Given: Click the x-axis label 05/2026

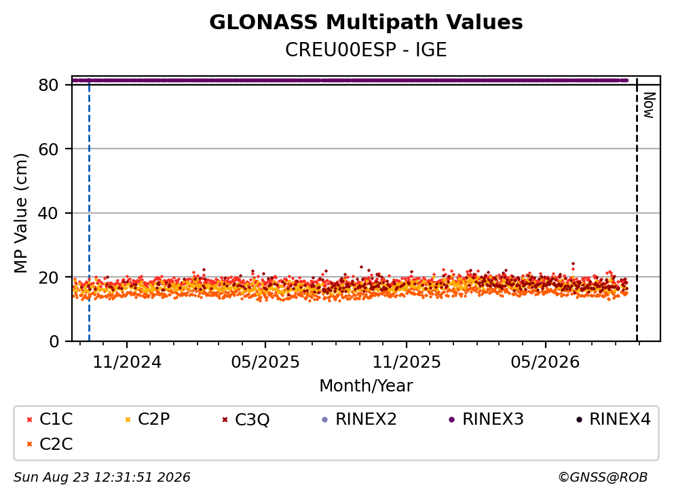Looking at the screenshot, I should 545,362.
